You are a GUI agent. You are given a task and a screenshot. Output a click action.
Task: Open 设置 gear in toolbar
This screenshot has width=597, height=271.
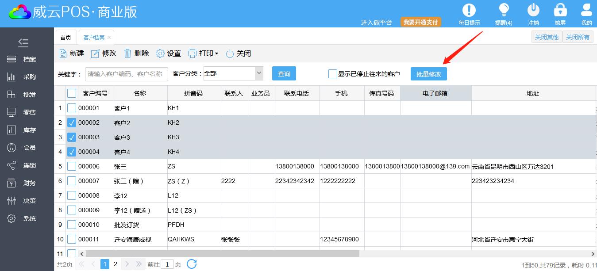(x=160, y=53)
